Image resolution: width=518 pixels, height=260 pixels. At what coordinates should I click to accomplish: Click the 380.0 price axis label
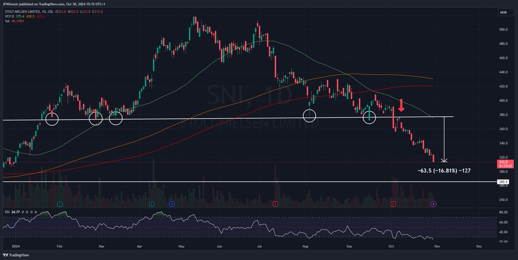pos(503,115)
